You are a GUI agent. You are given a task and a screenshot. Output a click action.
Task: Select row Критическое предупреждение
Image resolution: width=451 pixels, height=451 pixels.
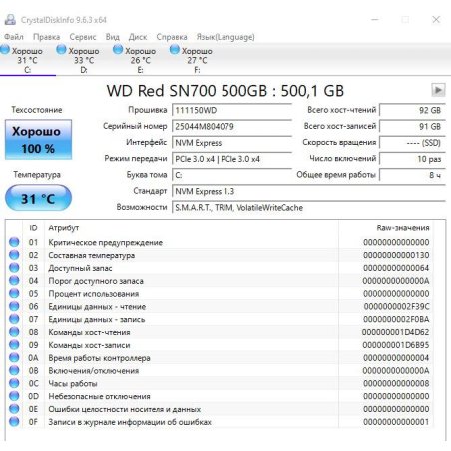point(220,242)
